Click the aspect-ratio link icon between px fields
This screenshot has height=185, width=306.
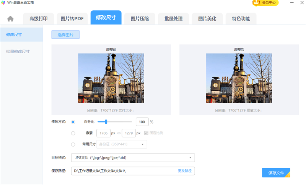(x=119, y=133)
